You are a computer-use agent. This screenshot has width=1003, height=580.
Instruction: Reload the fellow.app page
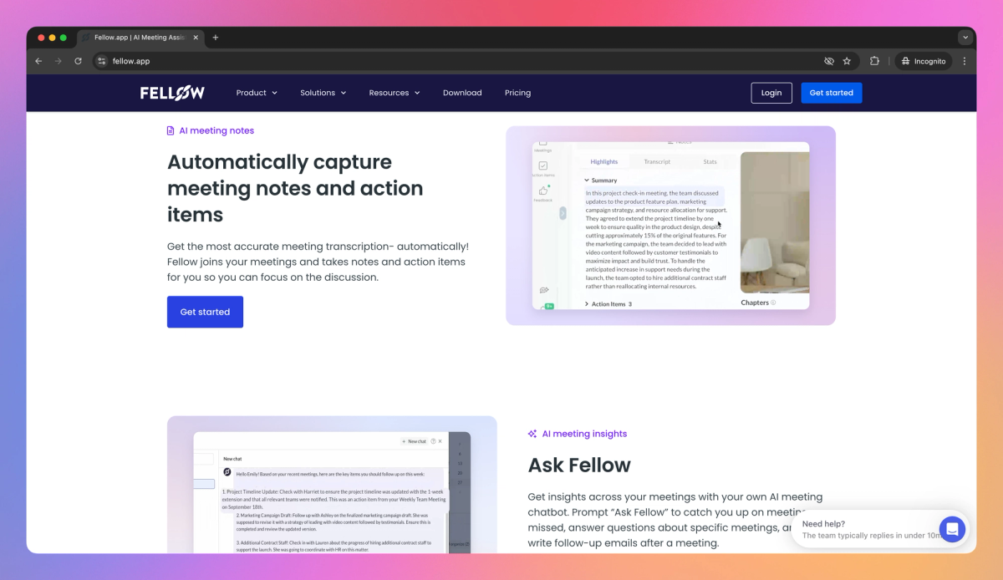point(78,61)
